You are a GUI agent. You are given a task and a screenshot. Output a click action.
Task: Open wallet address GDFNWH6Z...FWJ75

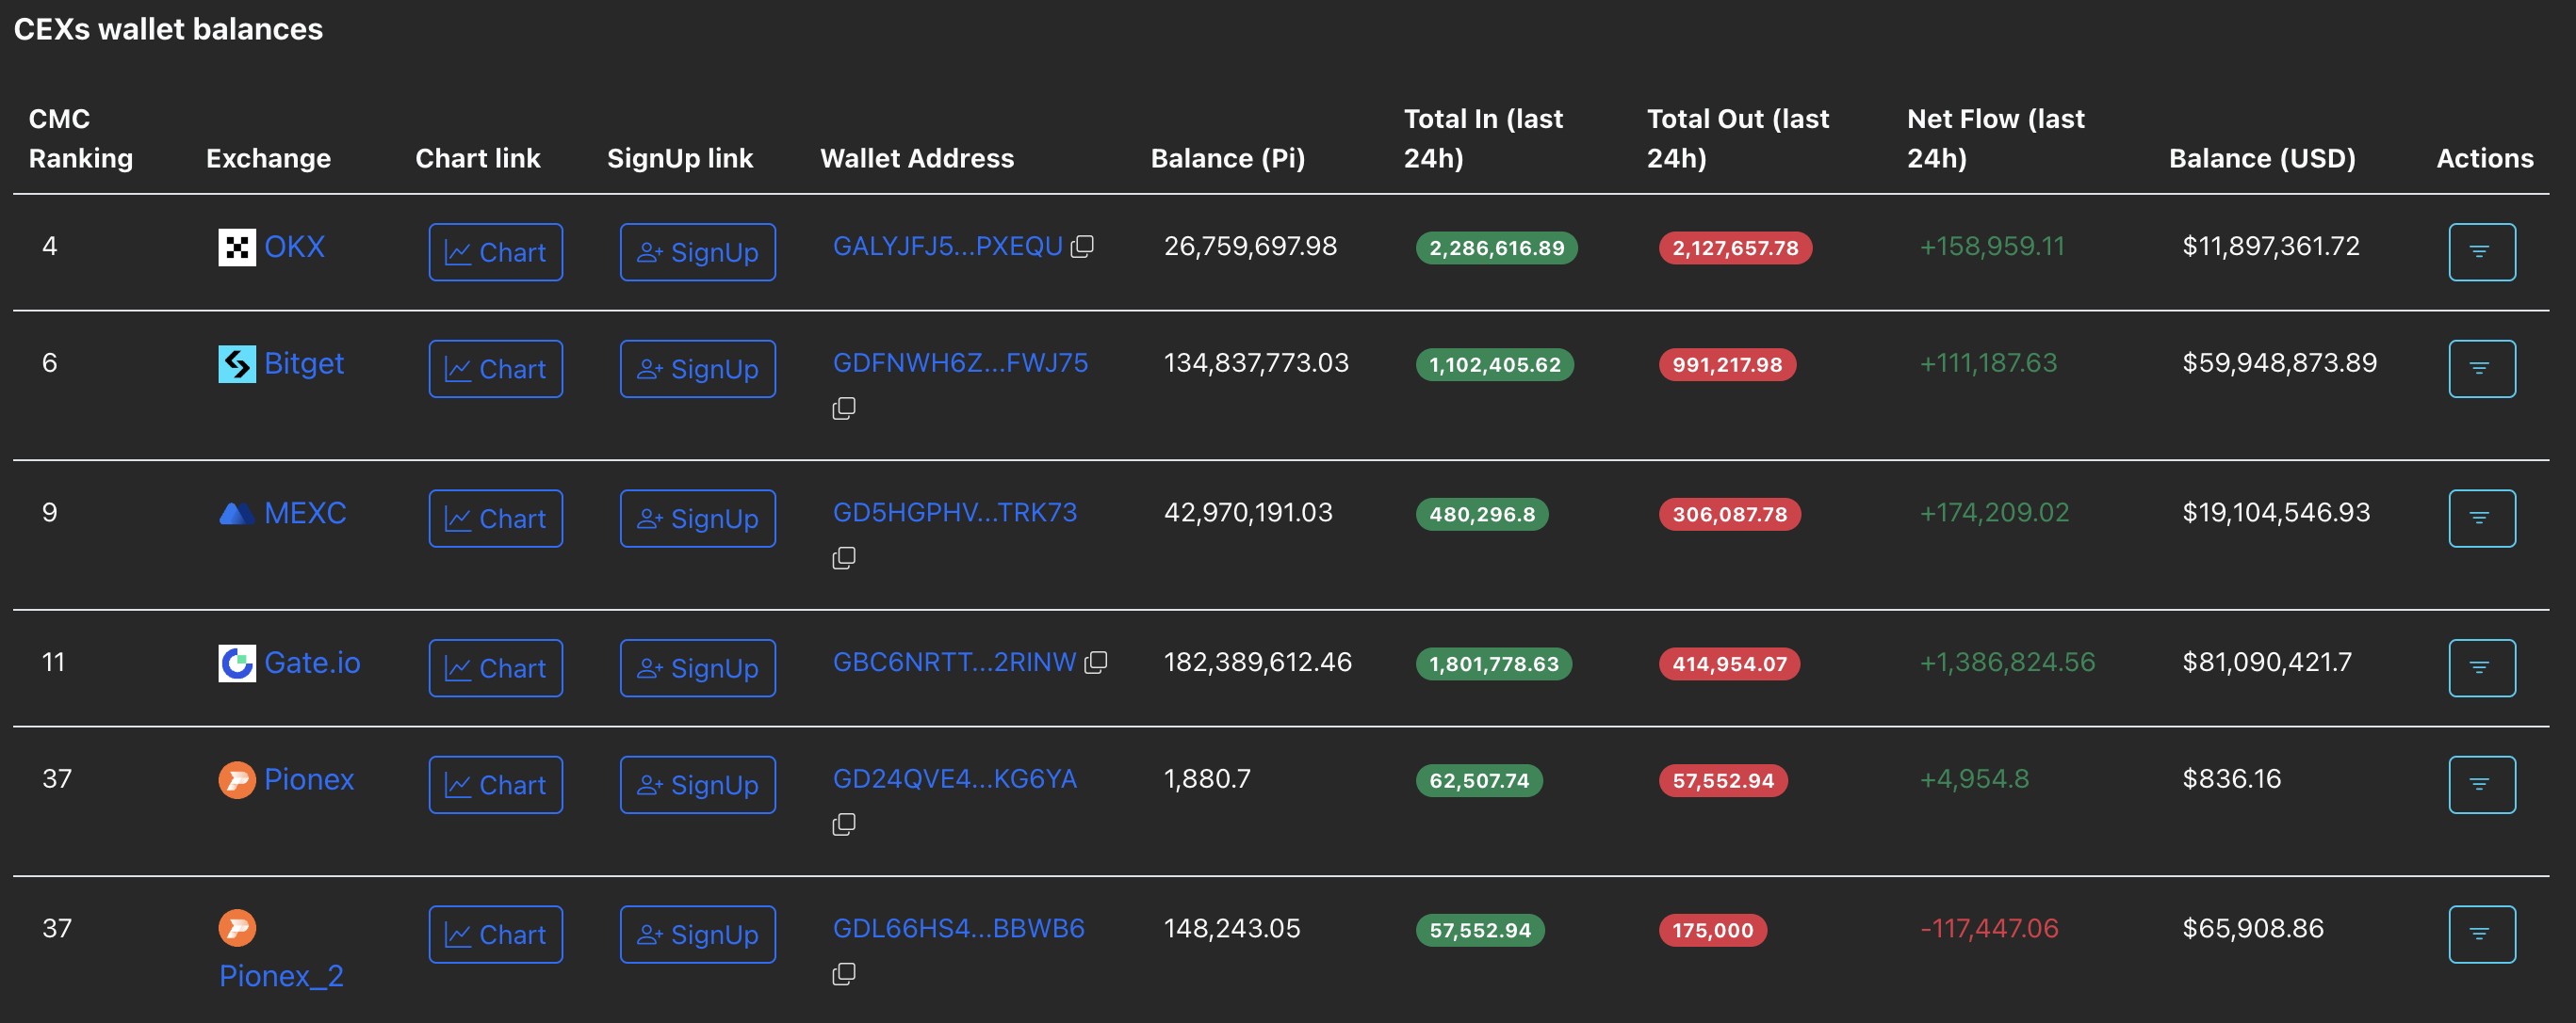(x=960, y=363)
